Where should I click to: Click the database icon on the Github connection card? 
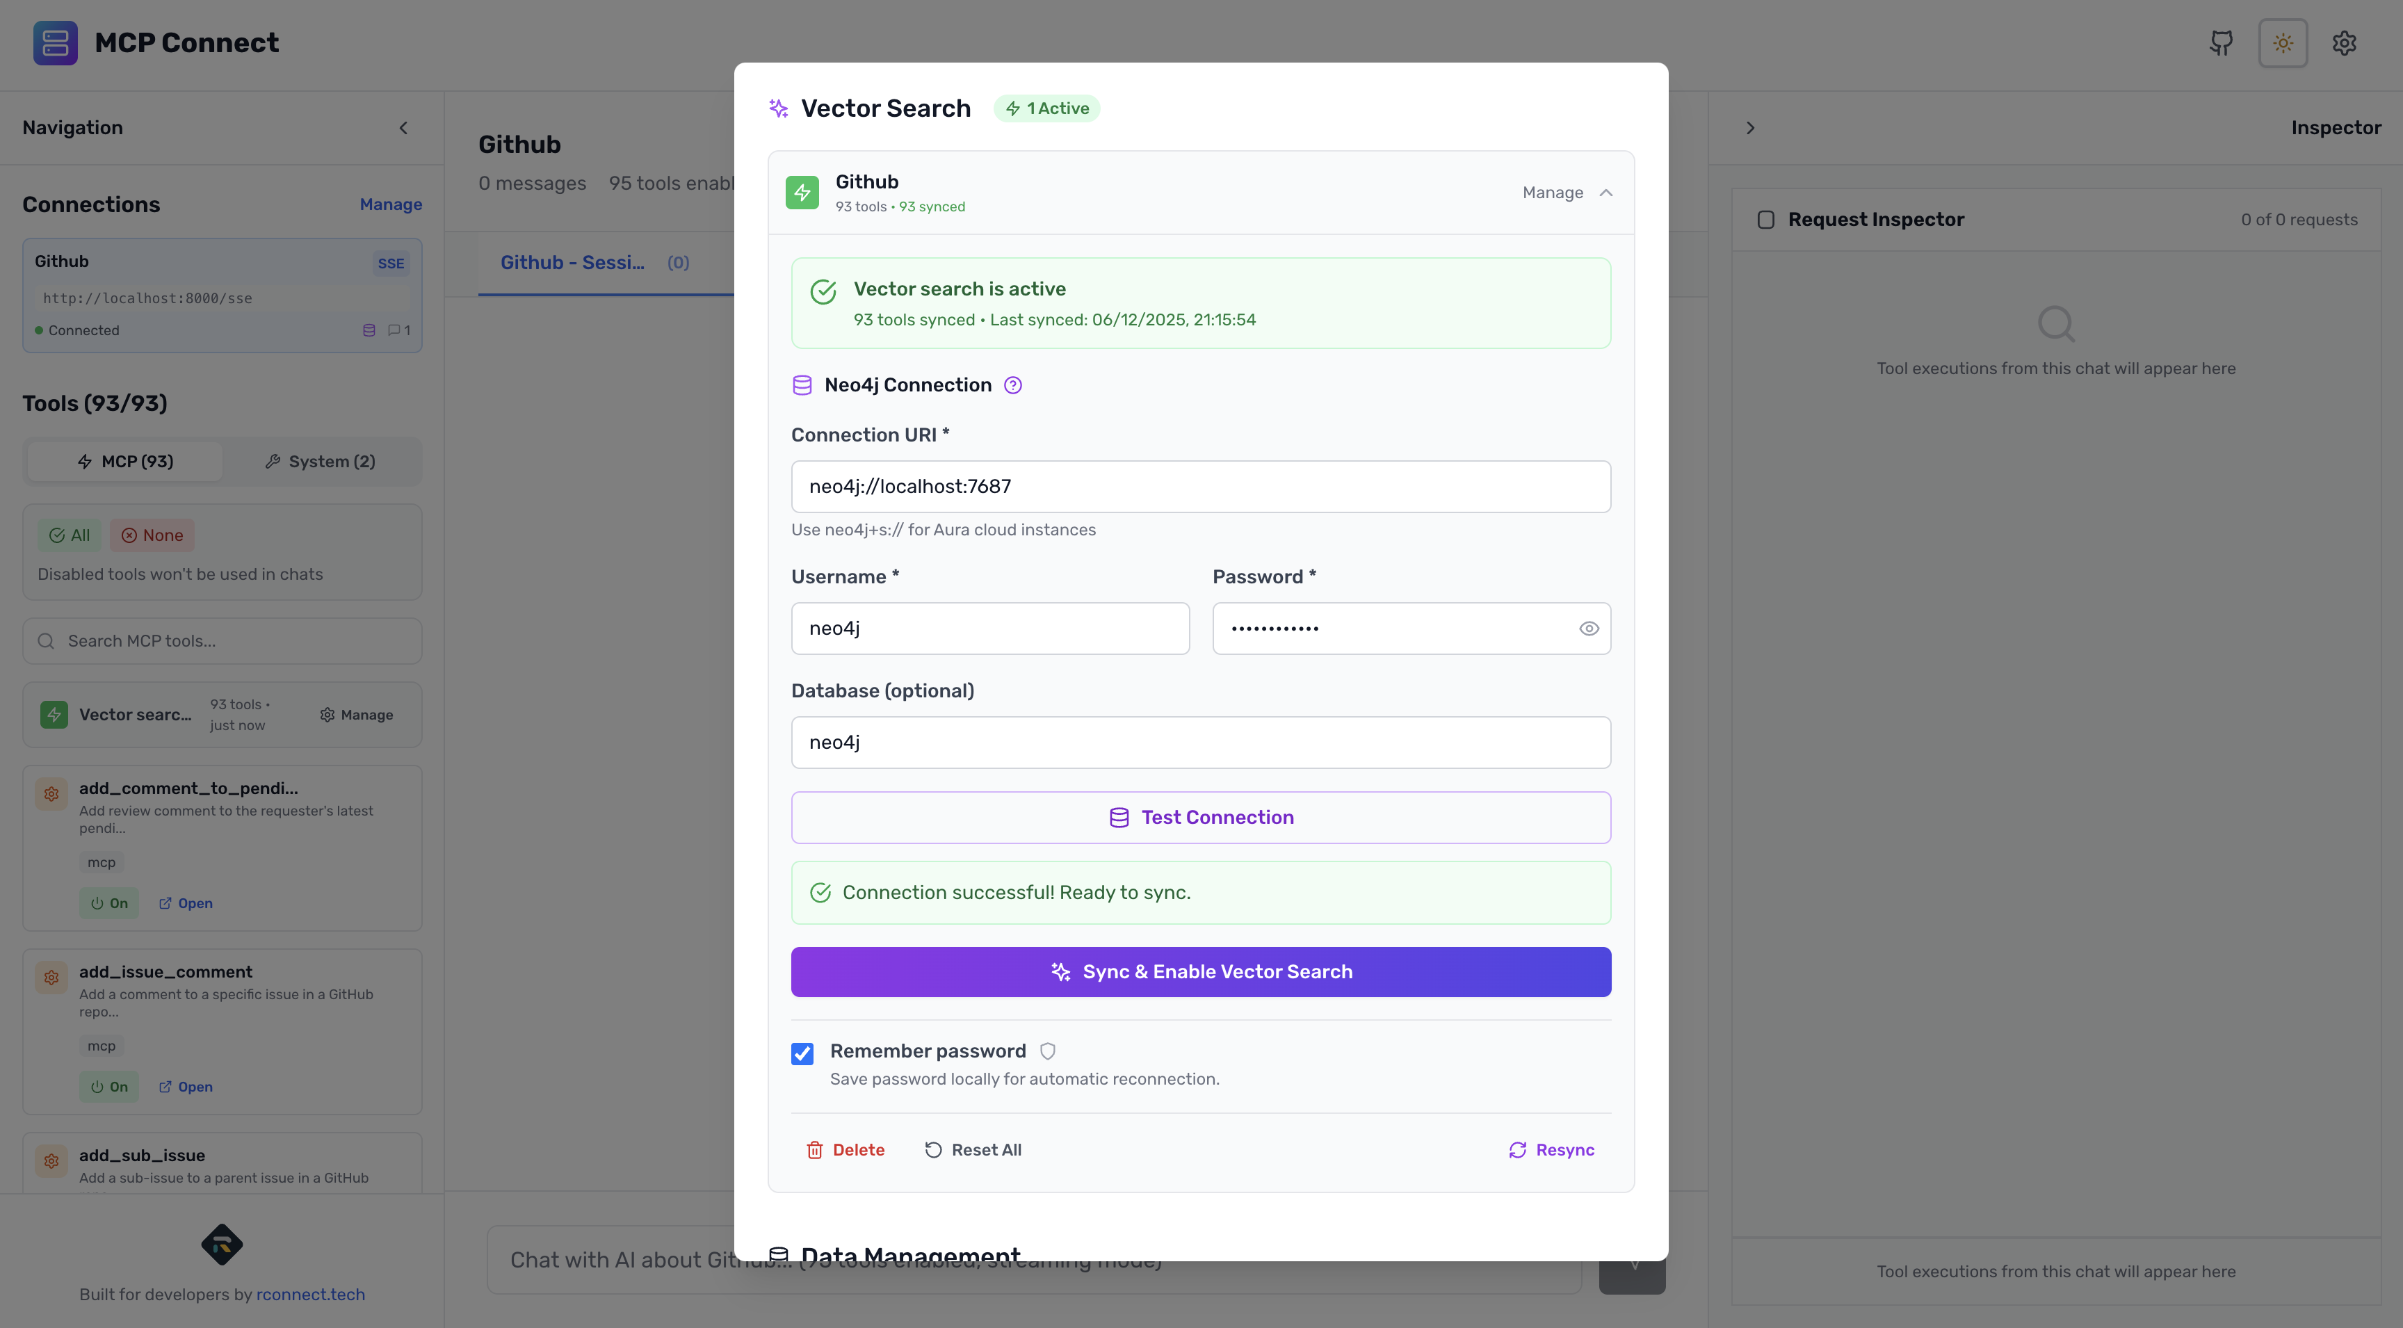point(369,330)
